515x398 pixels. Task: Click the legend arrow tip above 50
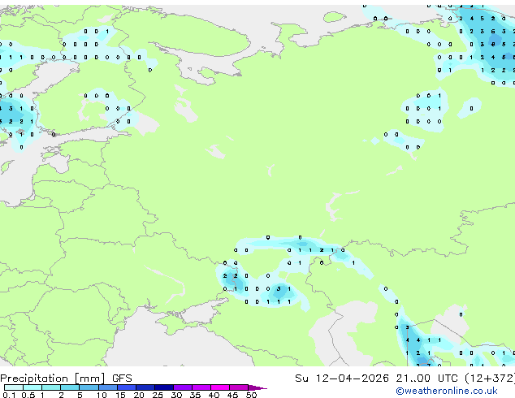[x=257, y=388]
